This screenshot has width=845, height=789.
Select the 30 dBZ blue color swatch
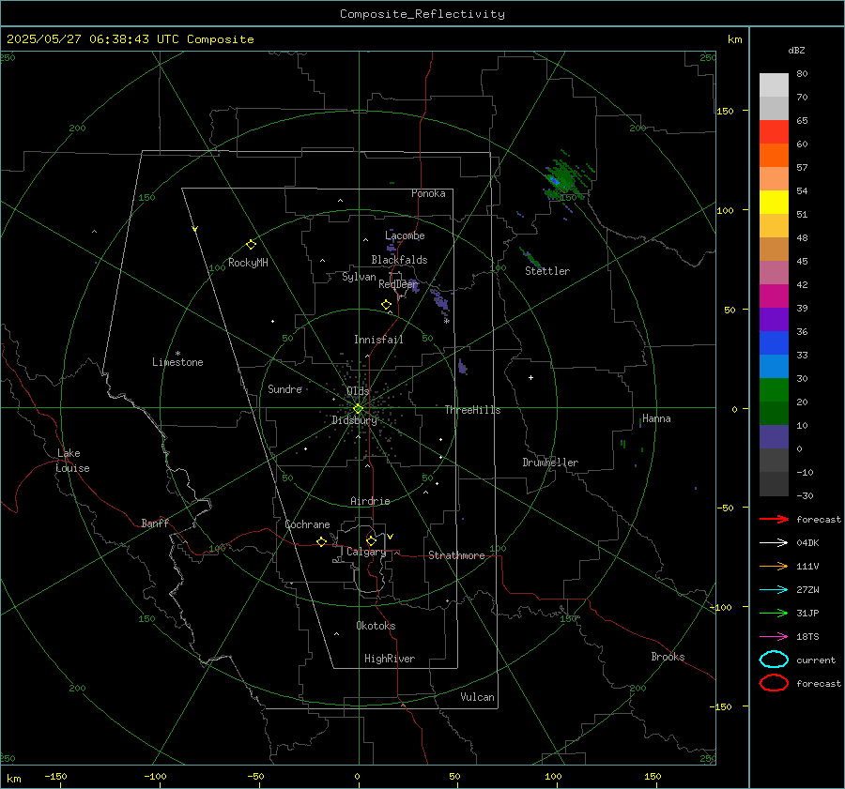tap(774, 366)
